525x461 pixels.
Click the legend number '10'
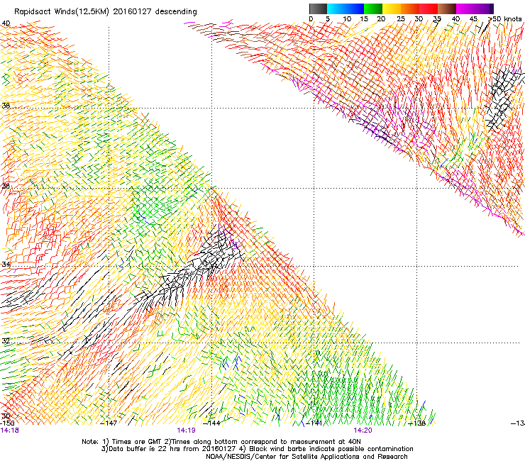(x=347, y=18)
